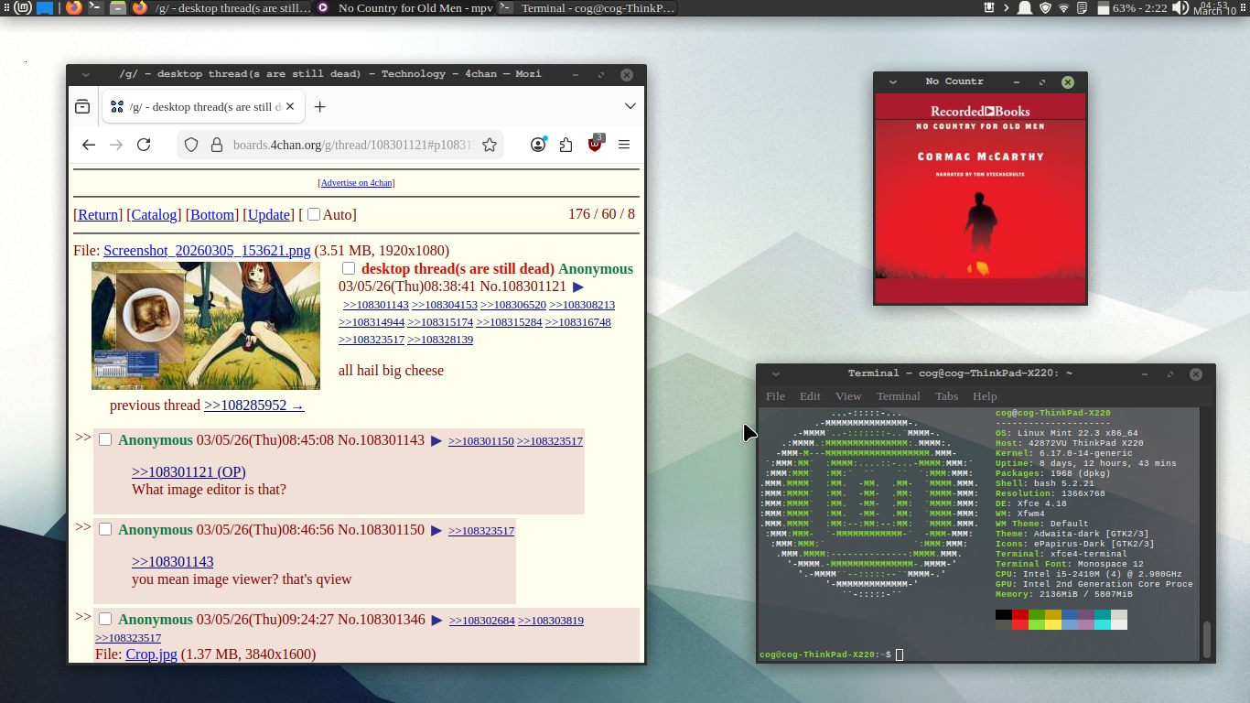Open Firefox View recent browsing icon
Viewport: 1250px width, 703px height.
coord(82,106)
